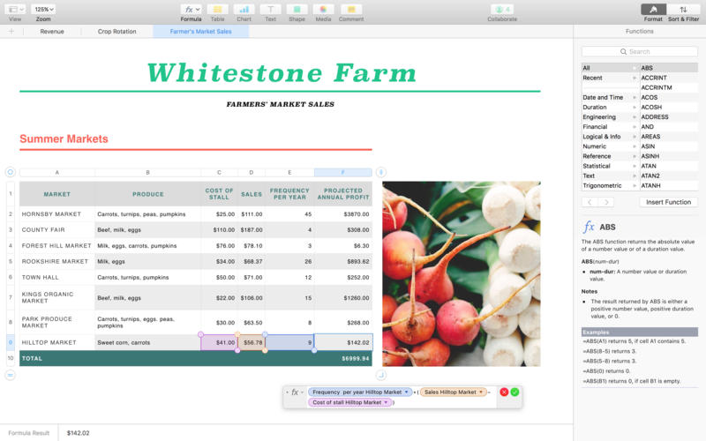This screenshot has width=706, height=441.
Task: Accept formula with green checkmark
Action: point(514,392)
